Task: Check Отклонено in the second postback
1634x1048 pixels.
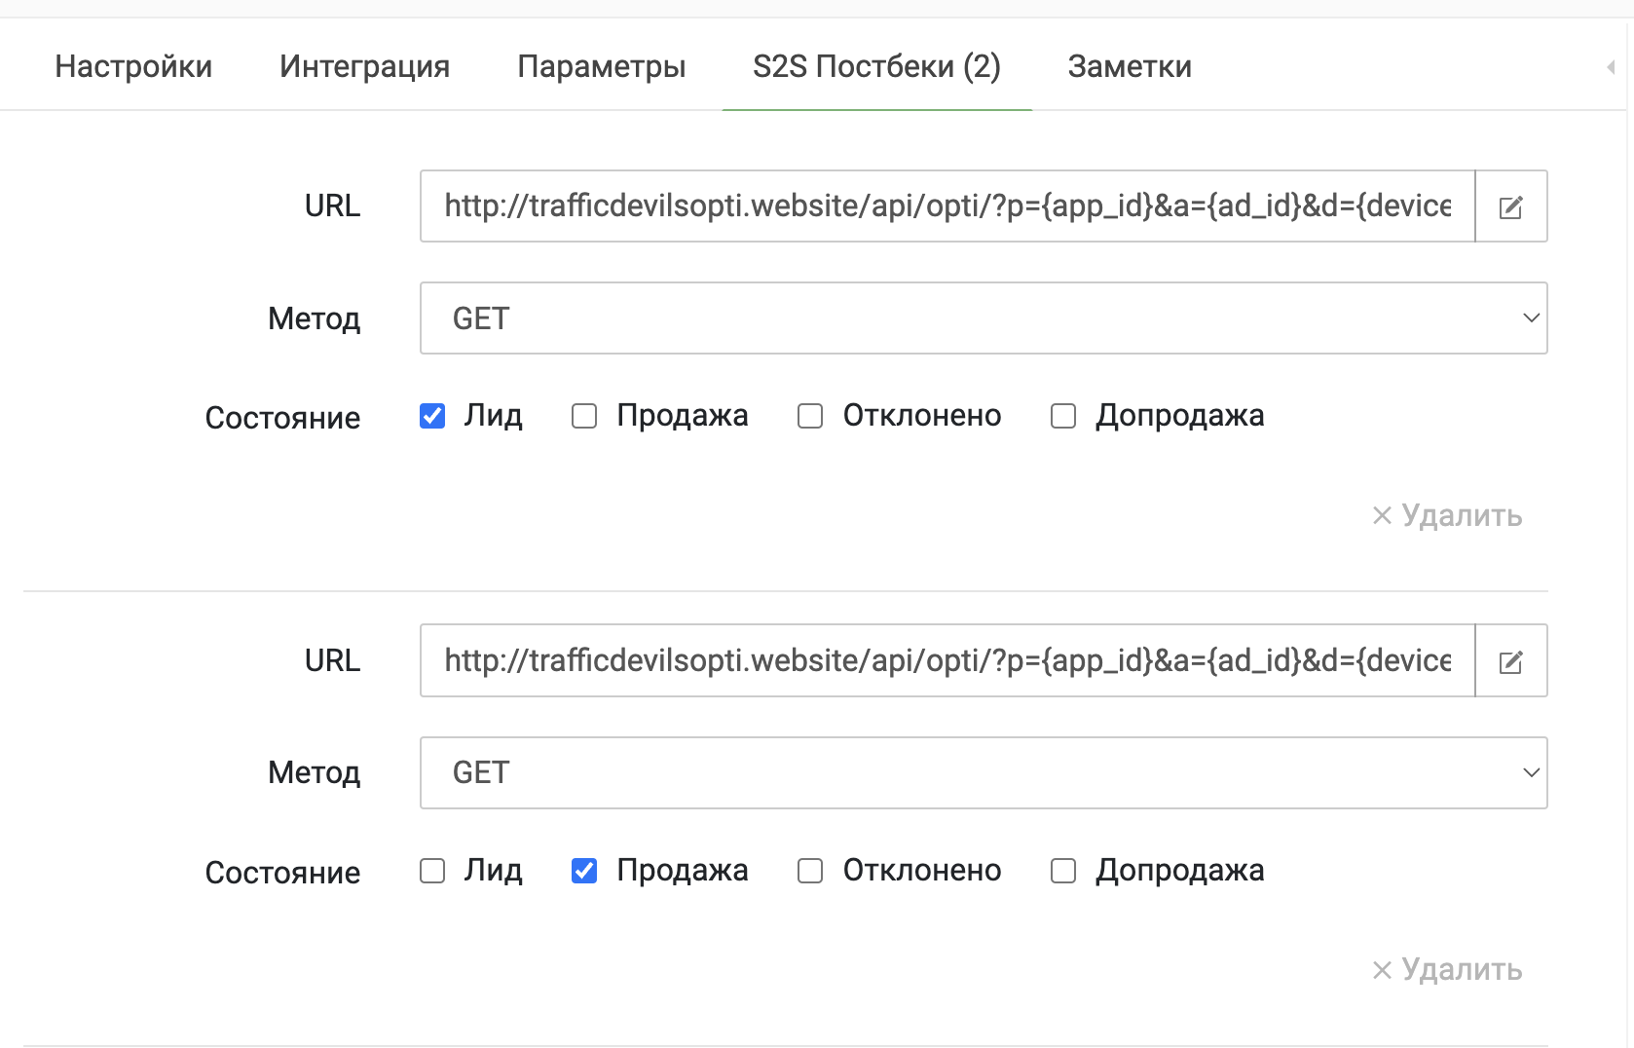Action: tap(810, 871)
